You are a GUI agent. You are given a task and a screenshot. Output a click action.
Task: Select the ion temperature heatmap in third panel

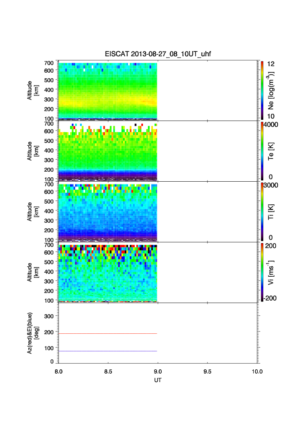coord(108,212)
